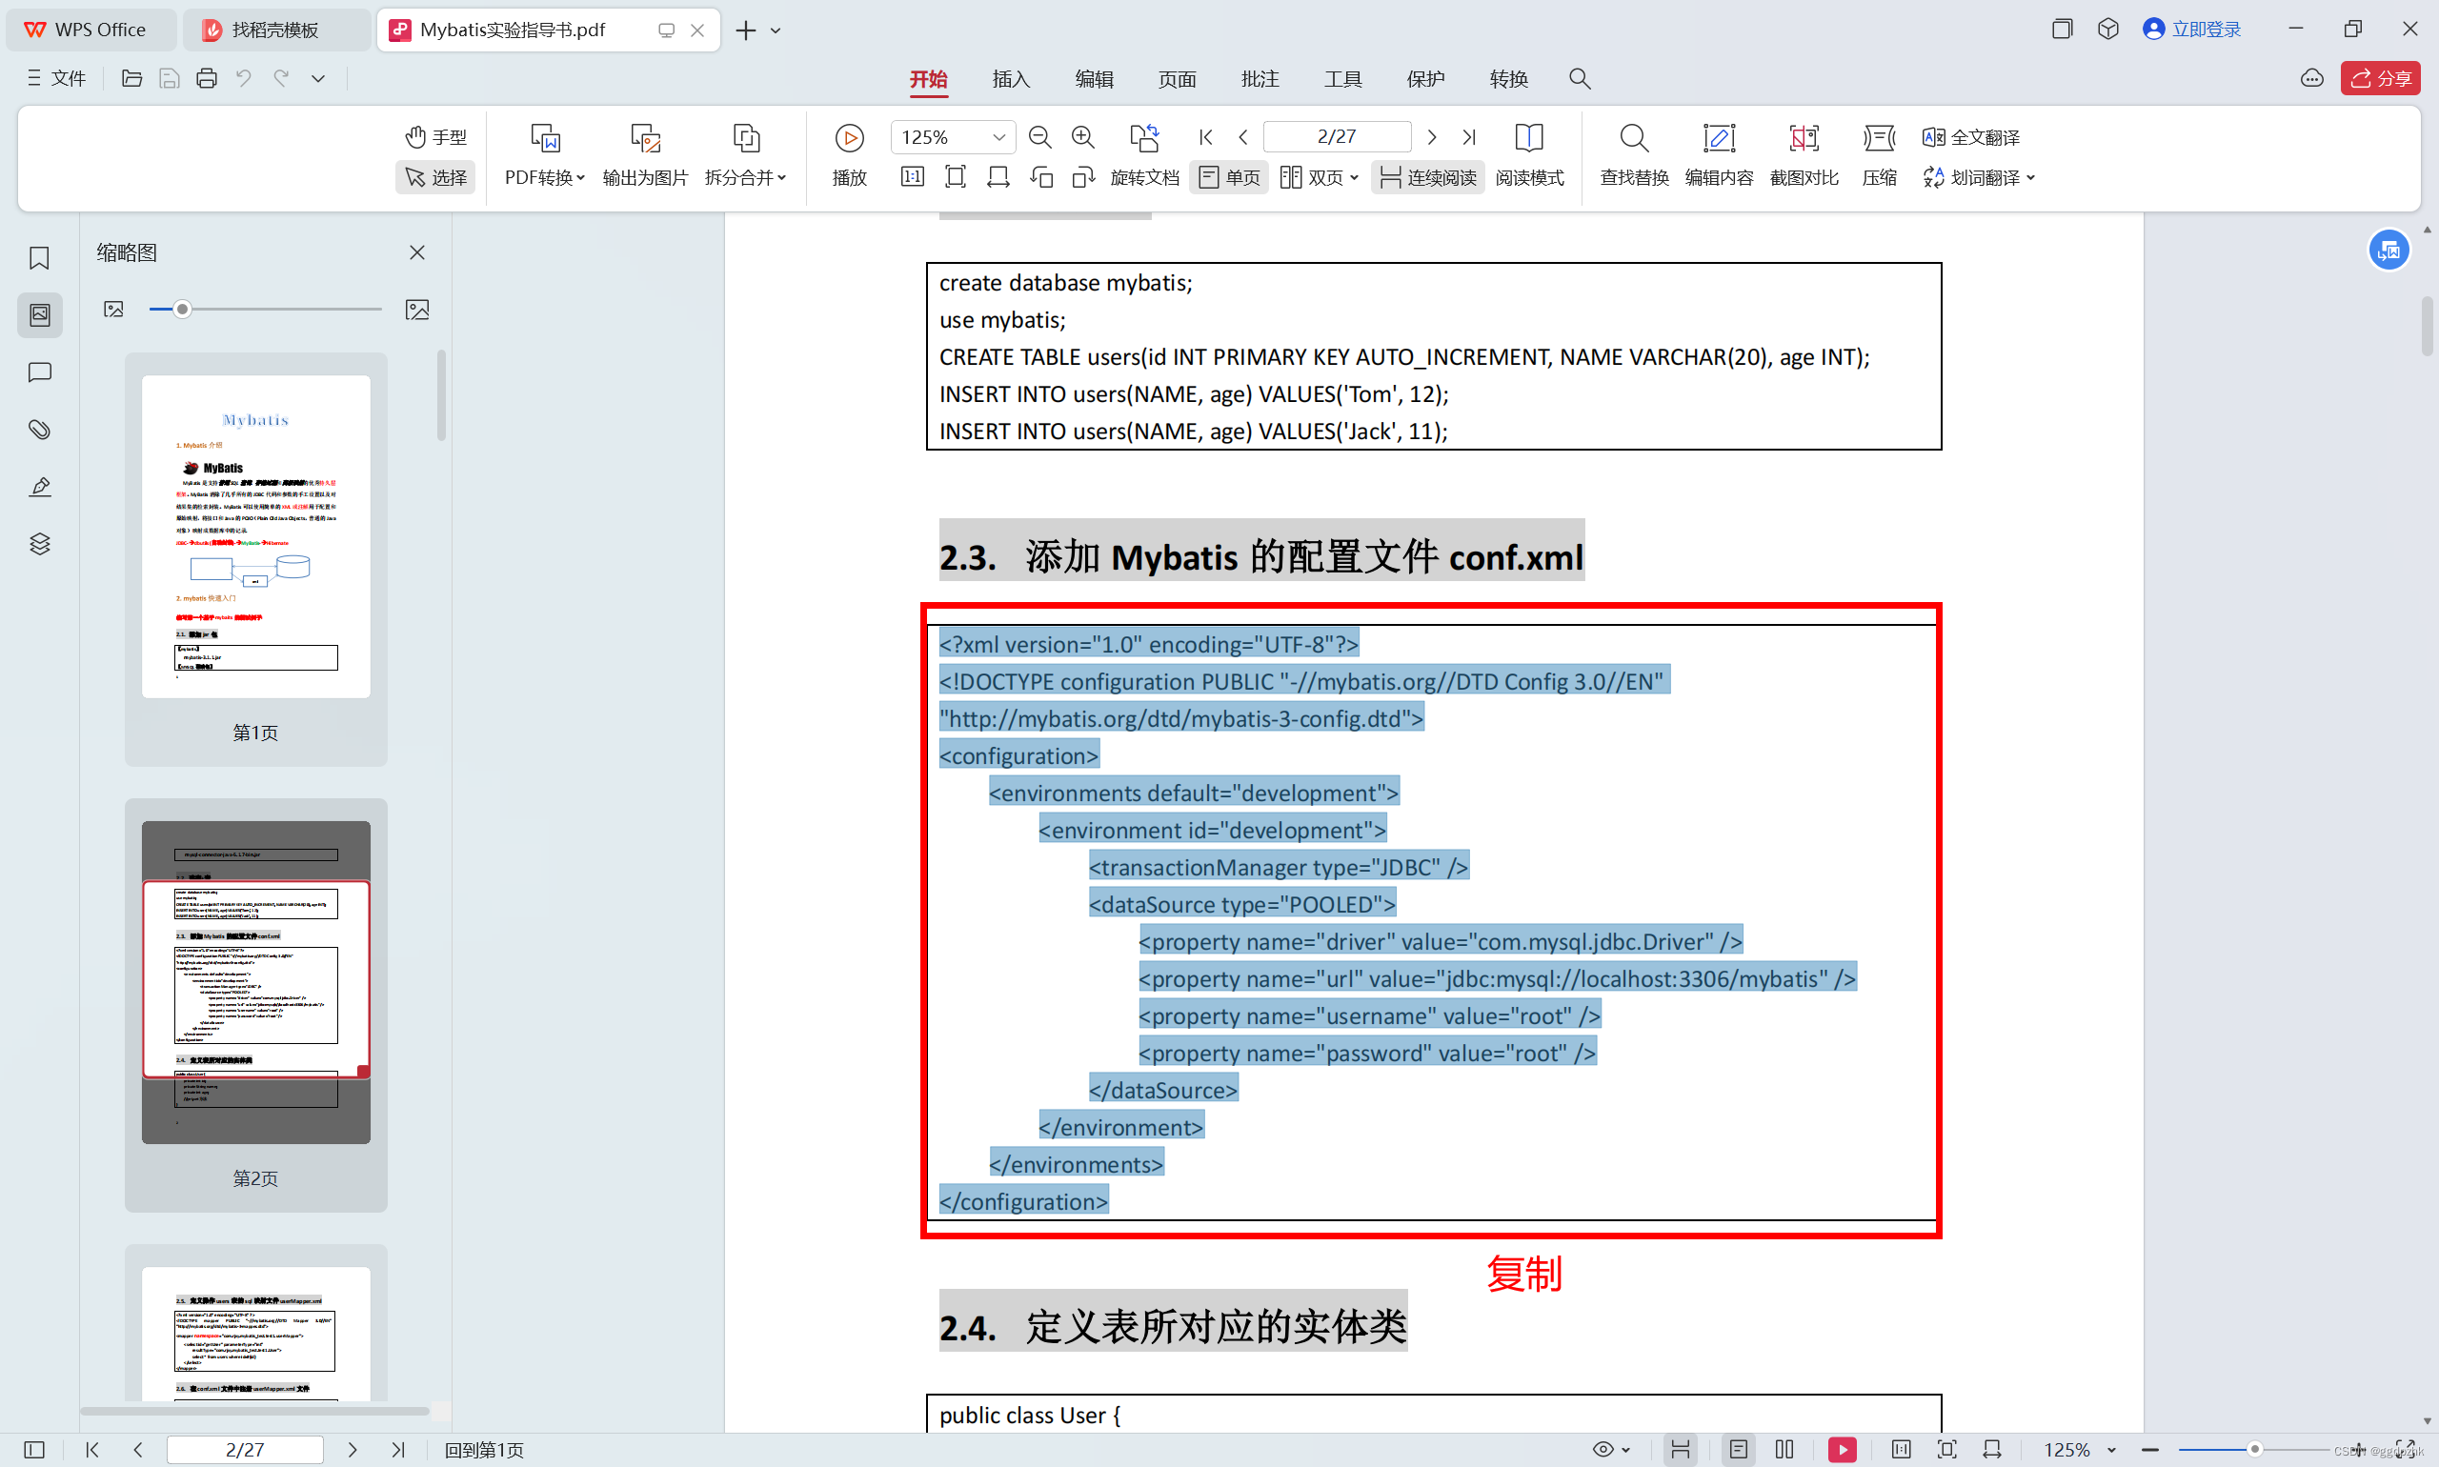This screenshot has width=2439, height=1467.
Task: Click the undo arrow icon
Action: (x=243, y=78)
